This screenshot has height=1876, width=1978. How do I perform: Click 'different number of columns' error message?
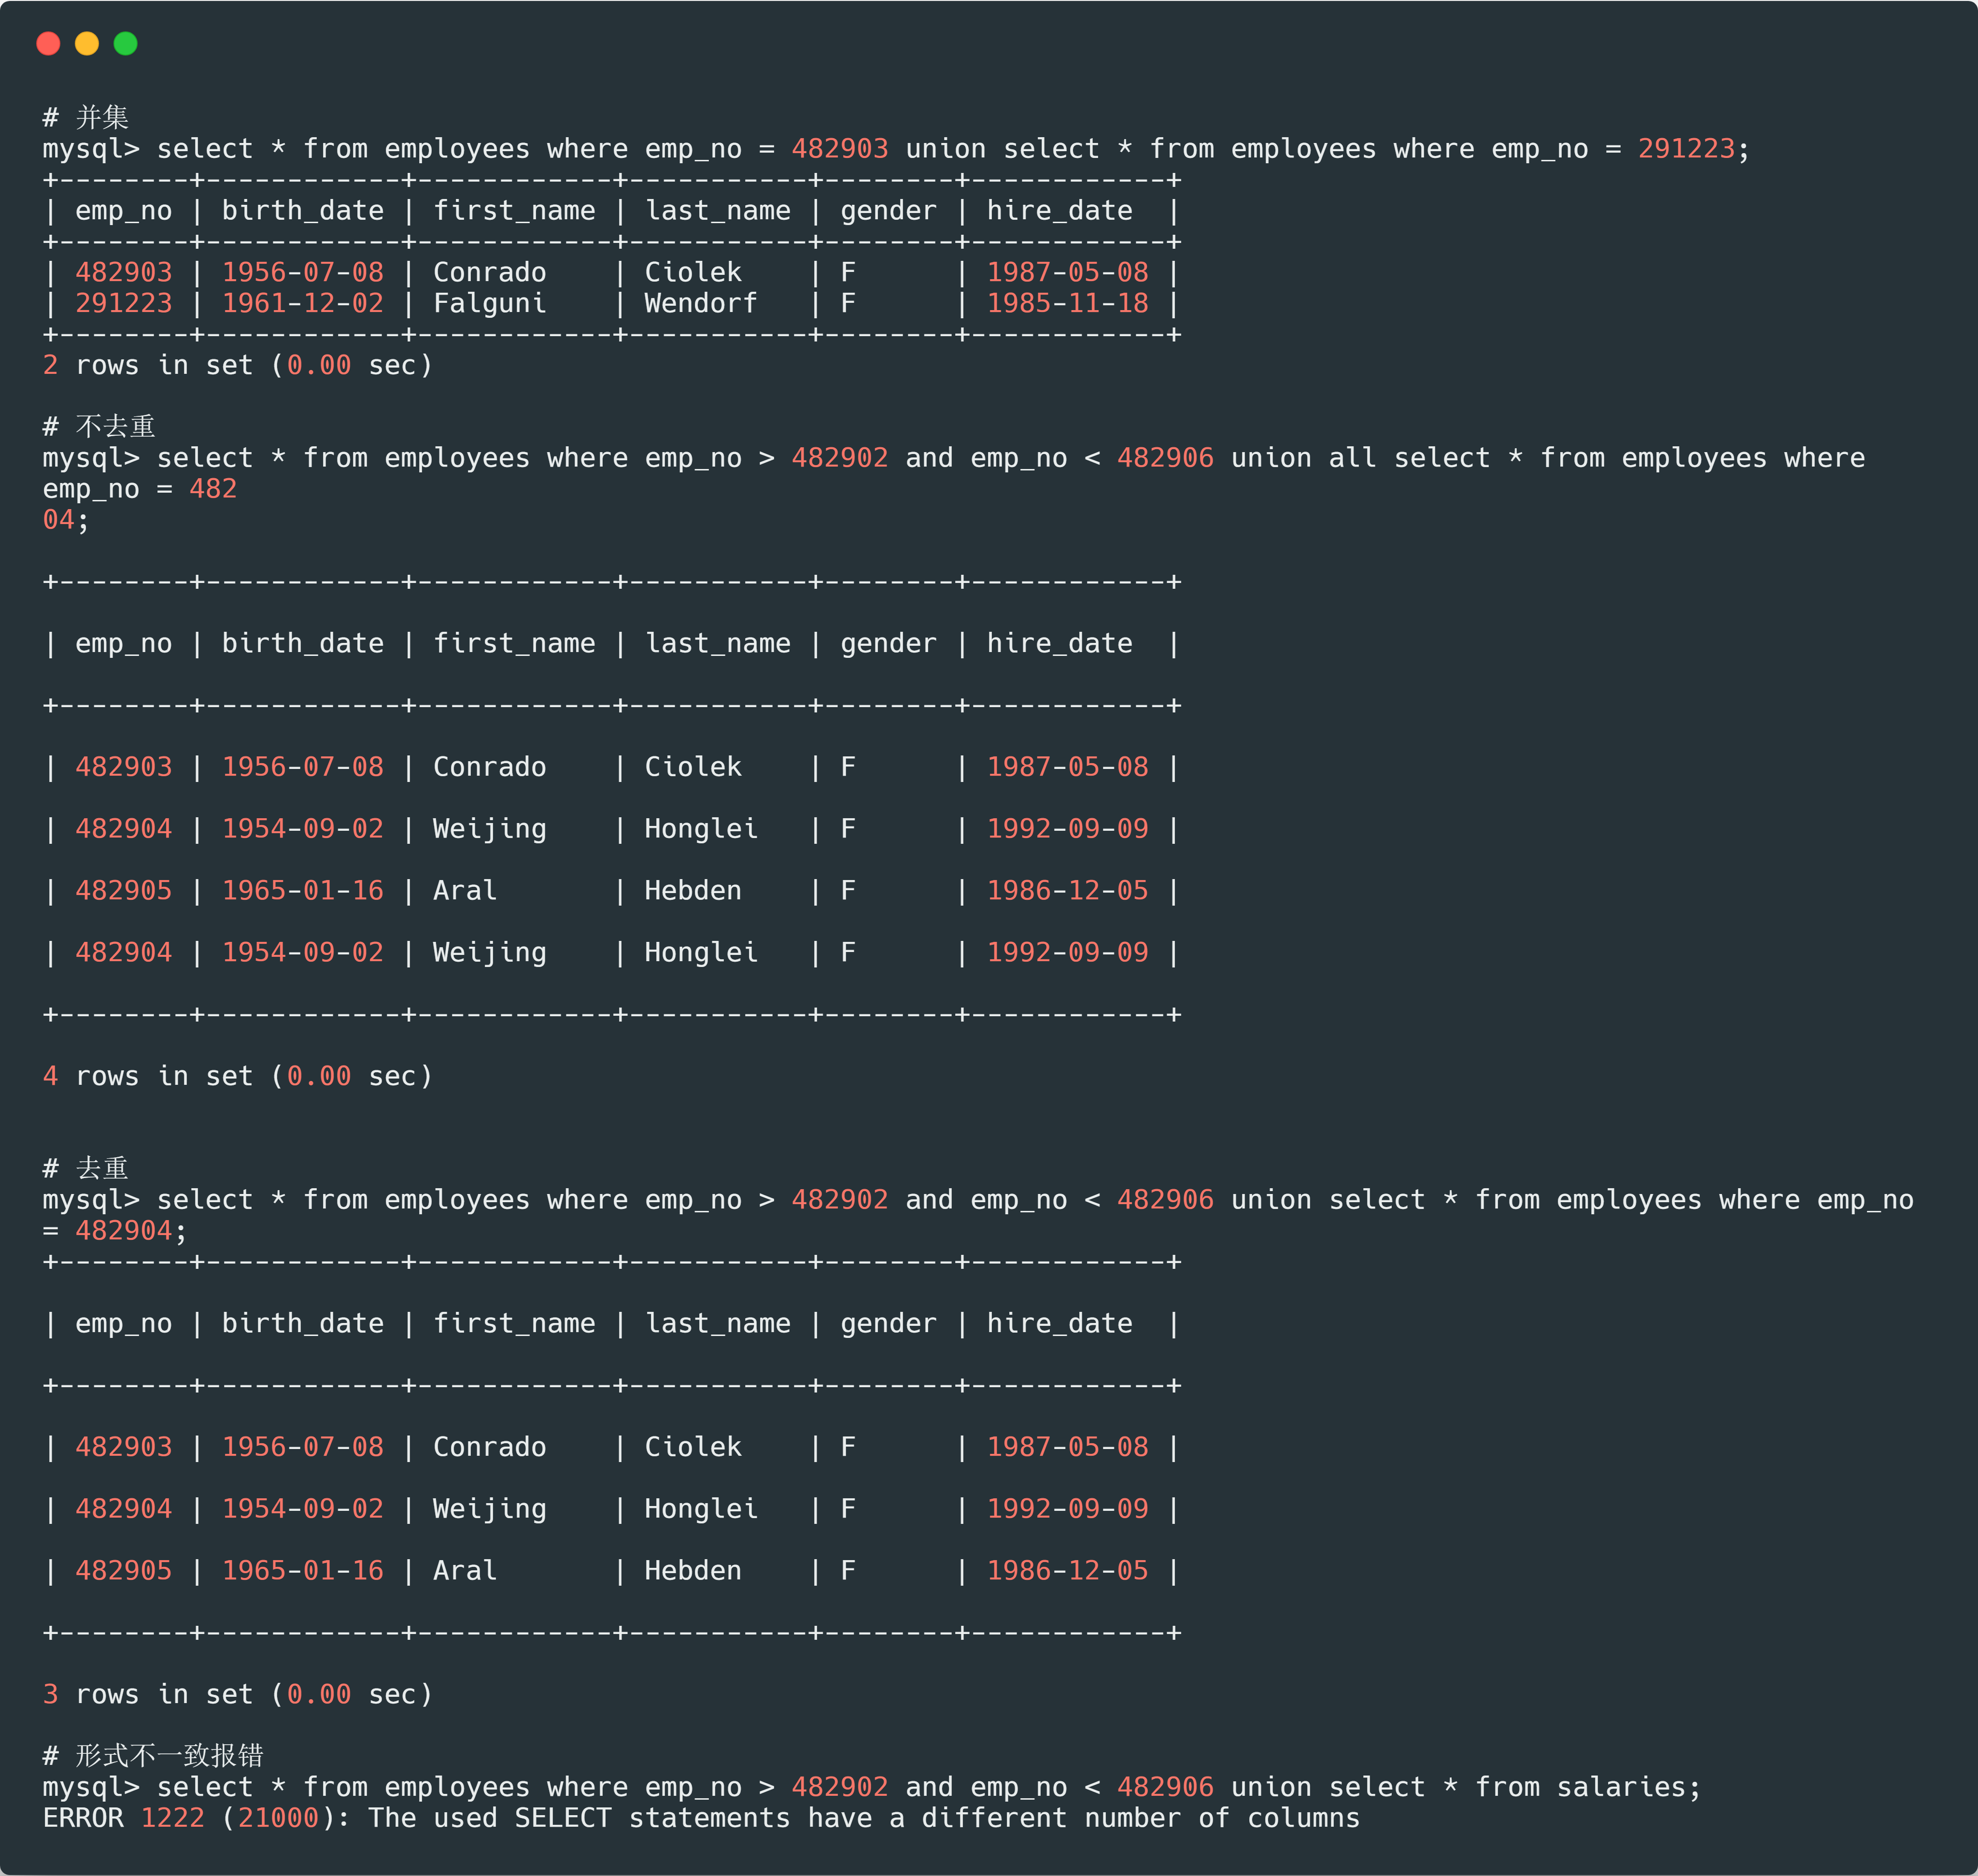pos(1141,1818)
